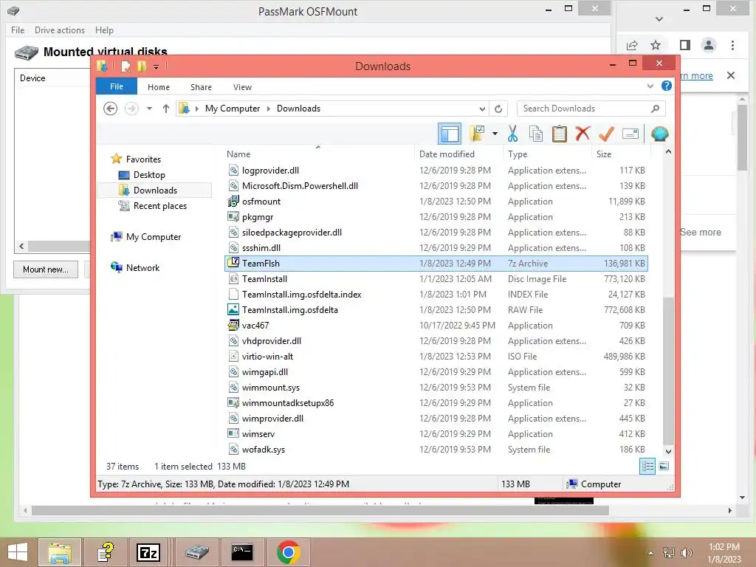Switch to large icons view

(664, 466)
